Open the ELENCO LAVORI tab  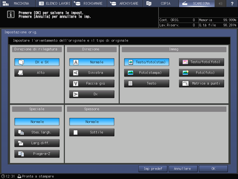54,3
